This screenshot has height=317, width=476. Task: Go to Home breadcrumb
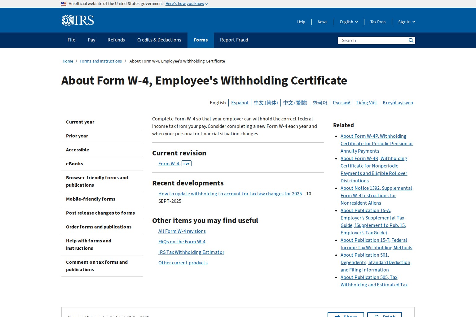68,61
